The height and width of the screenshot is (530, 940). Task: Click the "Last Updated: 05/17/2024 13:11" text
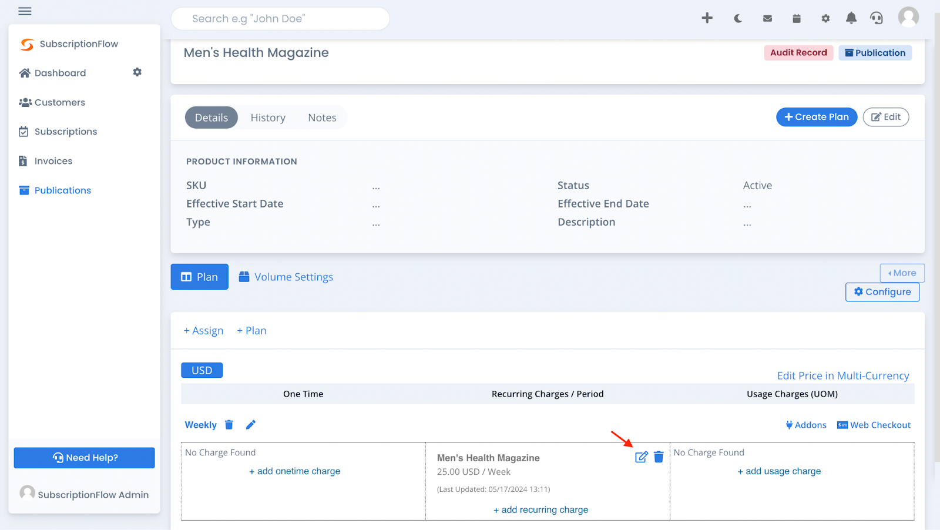click(493, 489)
